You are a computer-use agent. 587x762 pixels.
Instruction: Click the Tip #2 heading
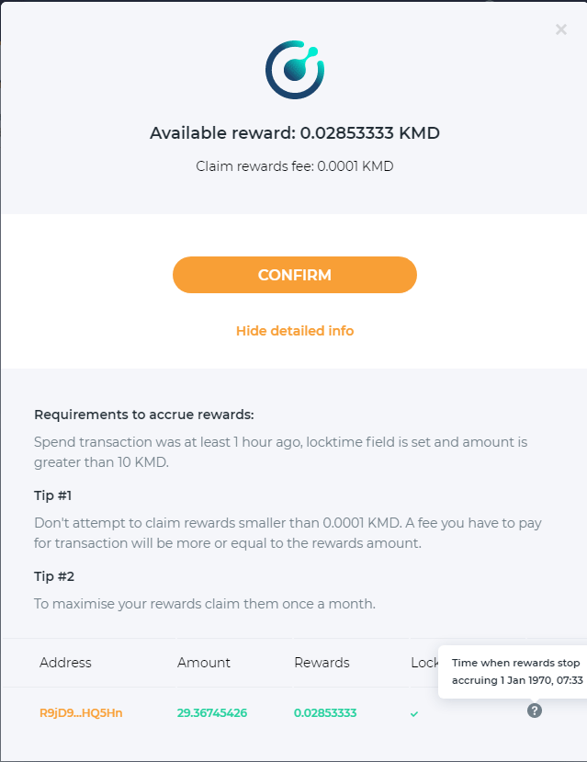click(54, 576)
